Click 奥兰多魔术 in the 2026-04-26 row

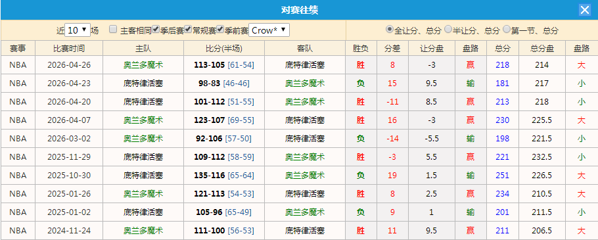pyautogui.click(x=143, y=65)
